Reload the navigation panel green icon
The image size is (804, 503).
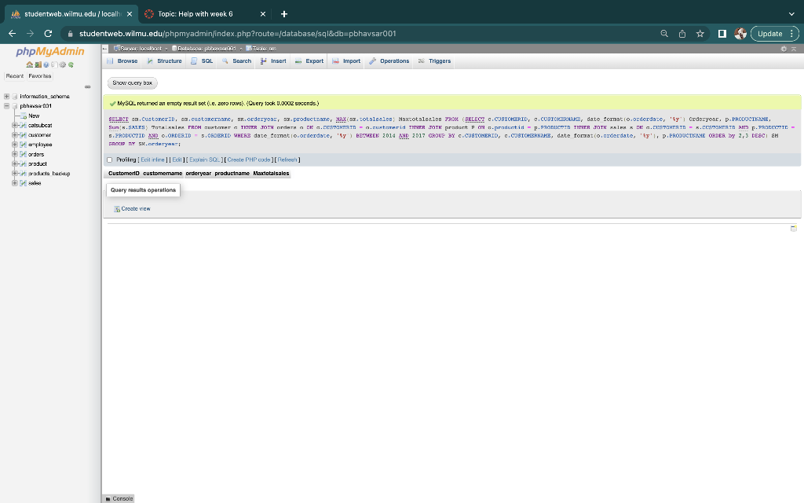click(71, 64)
